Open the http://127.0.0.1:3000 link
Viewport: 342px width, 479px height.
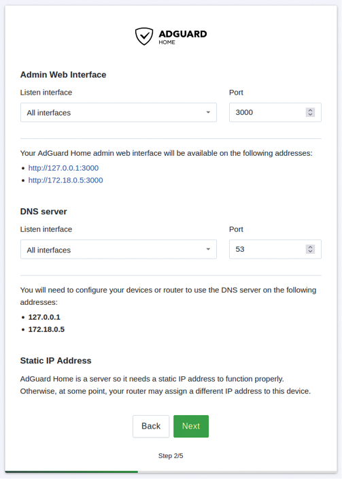63,168
